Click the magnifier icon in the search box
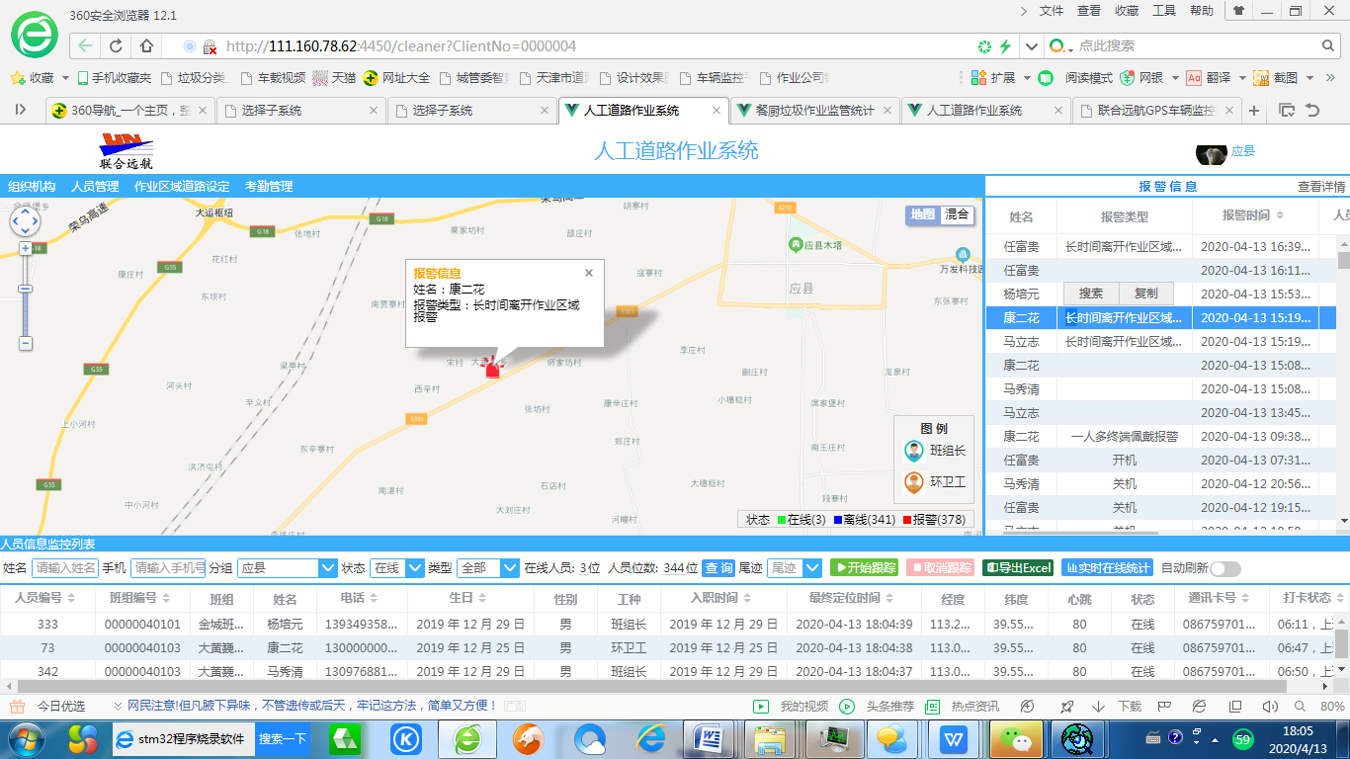1350x759 pixels. pos(1329,45)
